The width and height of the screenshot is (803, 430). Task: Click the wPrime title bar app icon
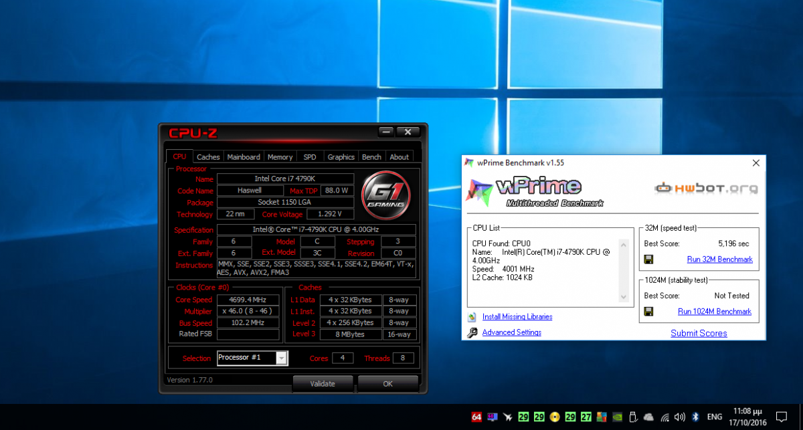coord(469,163)
